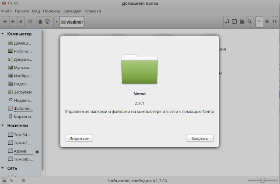Open Изобра... in the sidebar
280x184 pixels.
pos(20,76)
